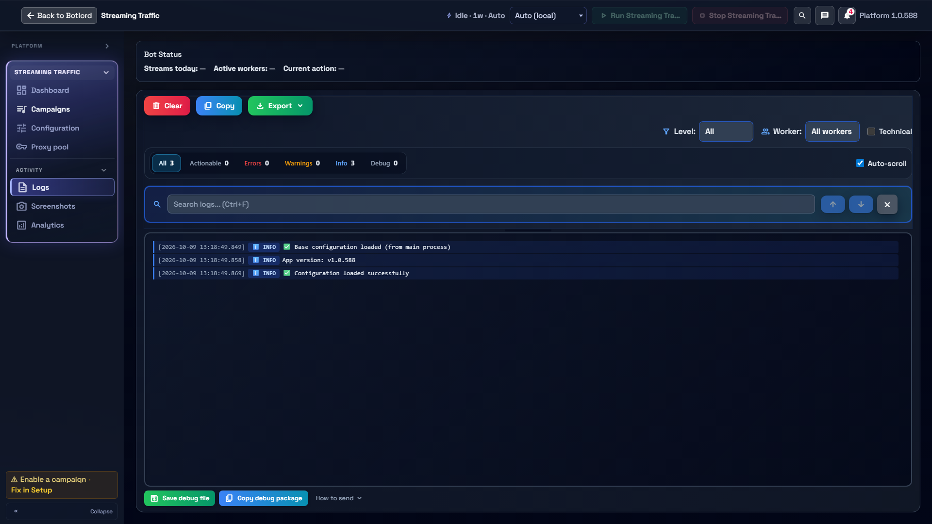This screenshot has height=524, width=932.
Task: Switch to Warnings logs tab
Action: coord(302,163)
